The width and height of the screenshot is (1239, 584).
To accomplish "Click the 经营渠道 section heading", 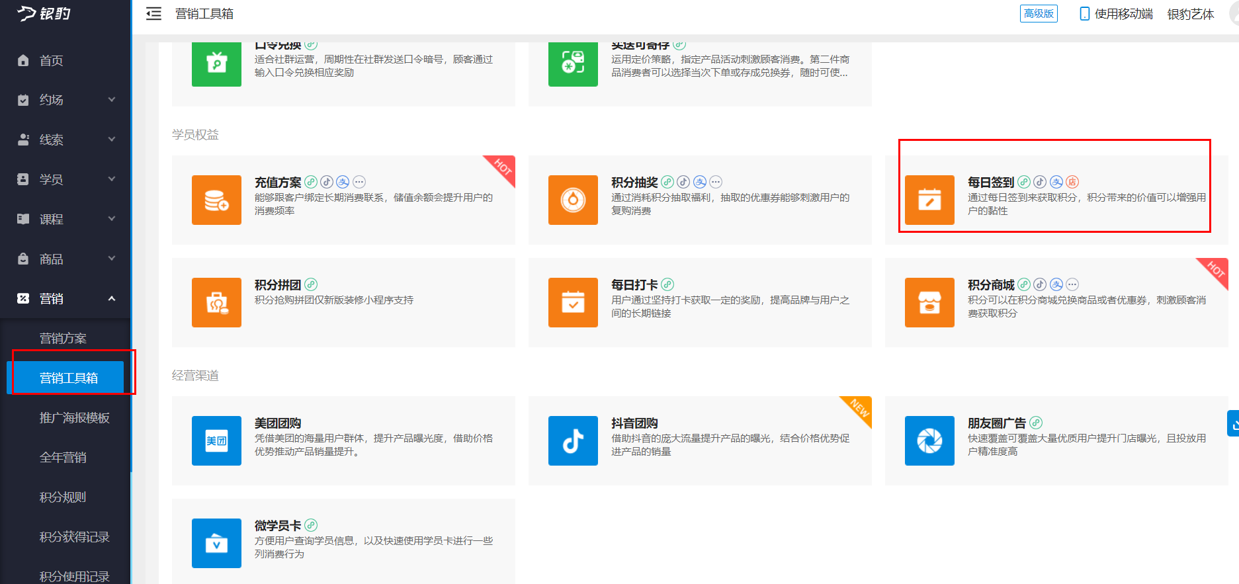I will pyautogui.click(x=195, y=375).
